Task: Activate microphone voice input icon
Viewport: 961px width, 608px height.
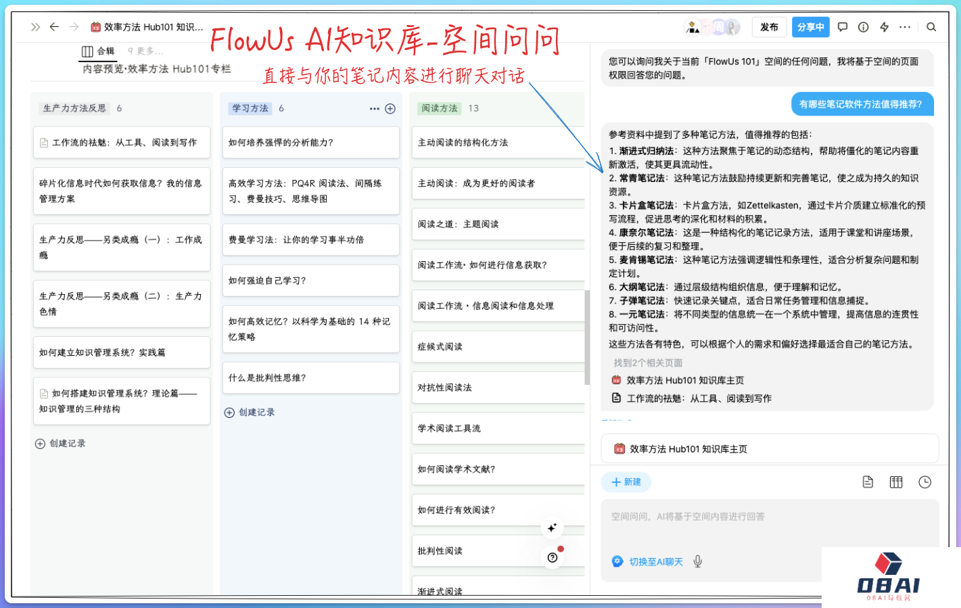Action: [x=698, y=561]
